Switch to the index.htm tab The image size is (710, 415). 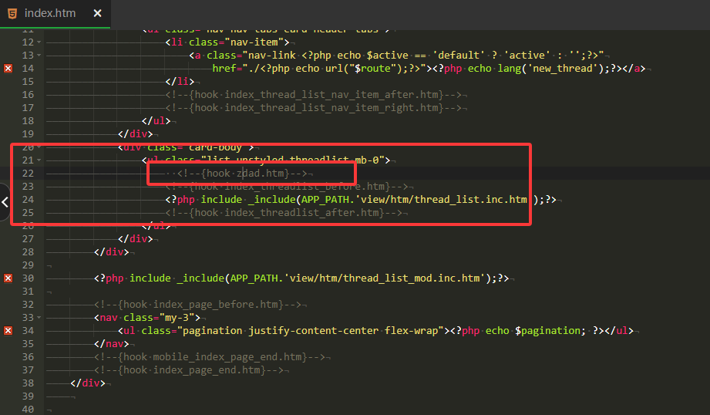pos(49,14)
